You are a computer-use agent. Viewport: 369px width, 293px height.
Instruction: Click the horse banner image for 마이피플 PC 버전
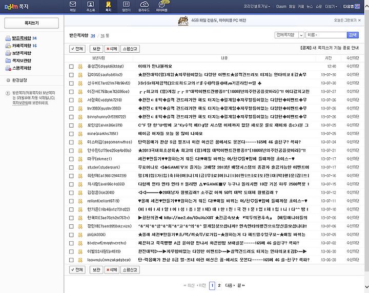pyautogui.click(x=183, y=20)
